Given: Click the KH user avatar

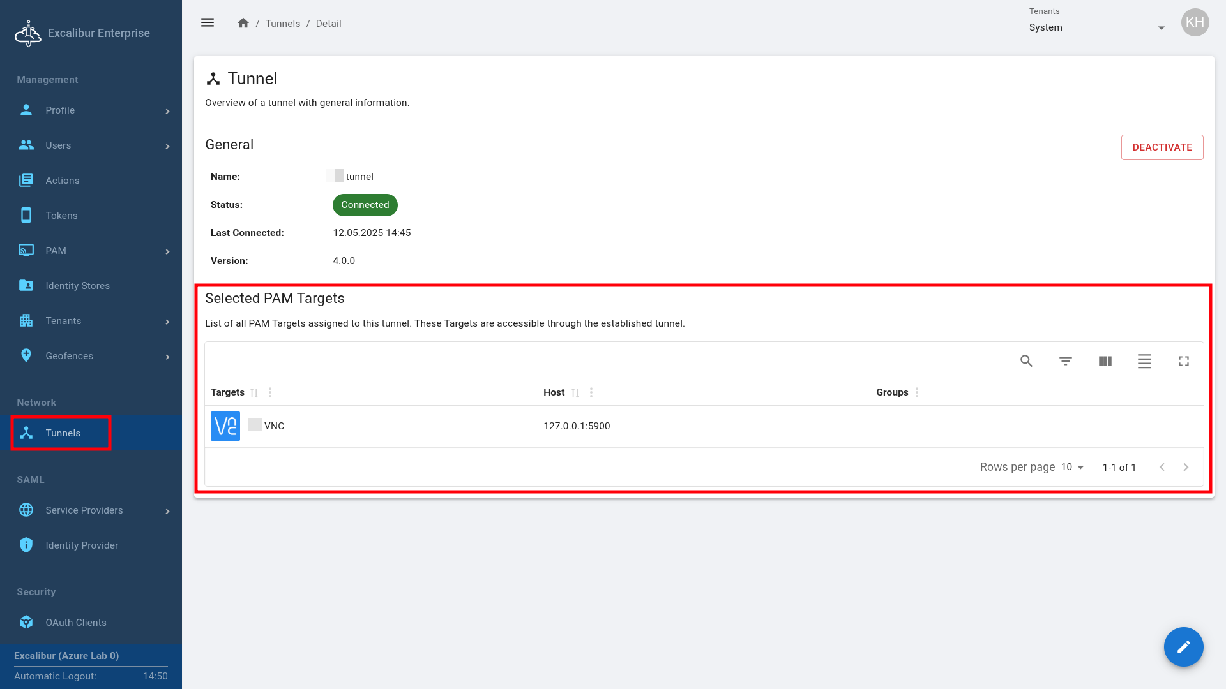Looking at the screenshot, I should (1195, 23).
